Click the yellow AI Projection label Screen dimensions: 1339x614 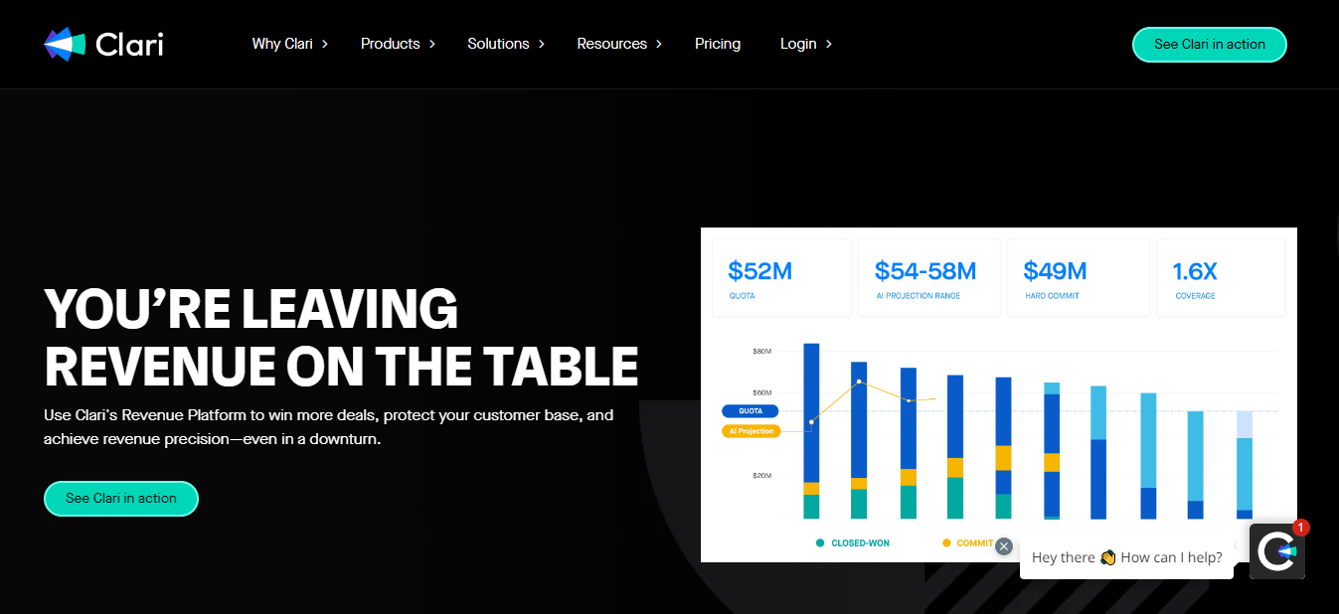click(752, 431)
